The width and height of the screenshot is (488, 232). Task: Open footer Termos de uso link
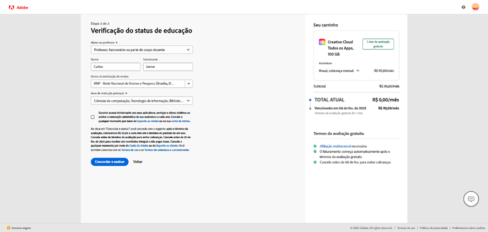(x=406, y=228)
